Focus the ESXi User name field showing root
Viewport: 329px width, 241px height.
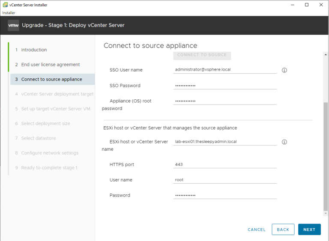[x=225, y=180]
